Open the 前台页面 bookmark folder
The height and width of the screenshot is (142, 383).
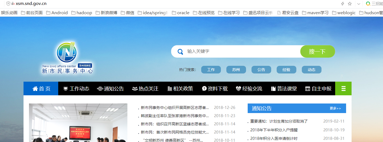click(32, 13)
